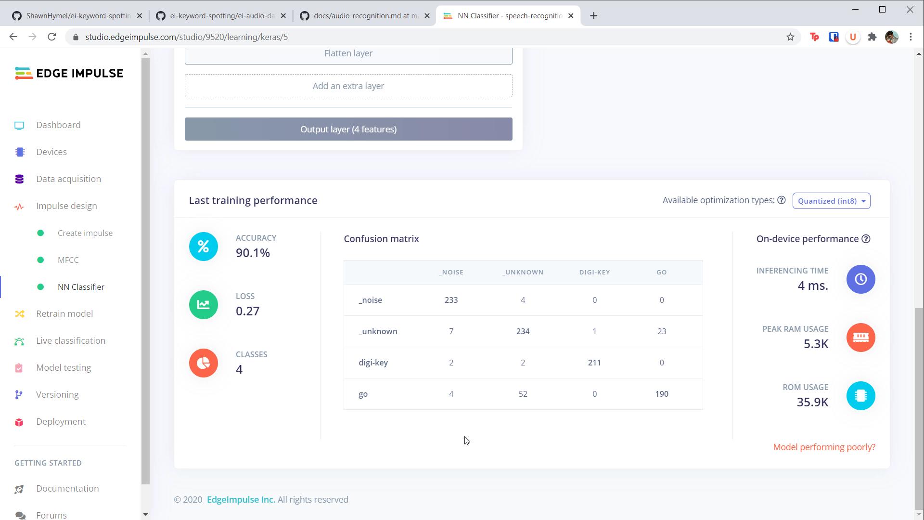The image size is (924, 520).
Task: Click the browser address bar URL
Action: tap(187, 37)
